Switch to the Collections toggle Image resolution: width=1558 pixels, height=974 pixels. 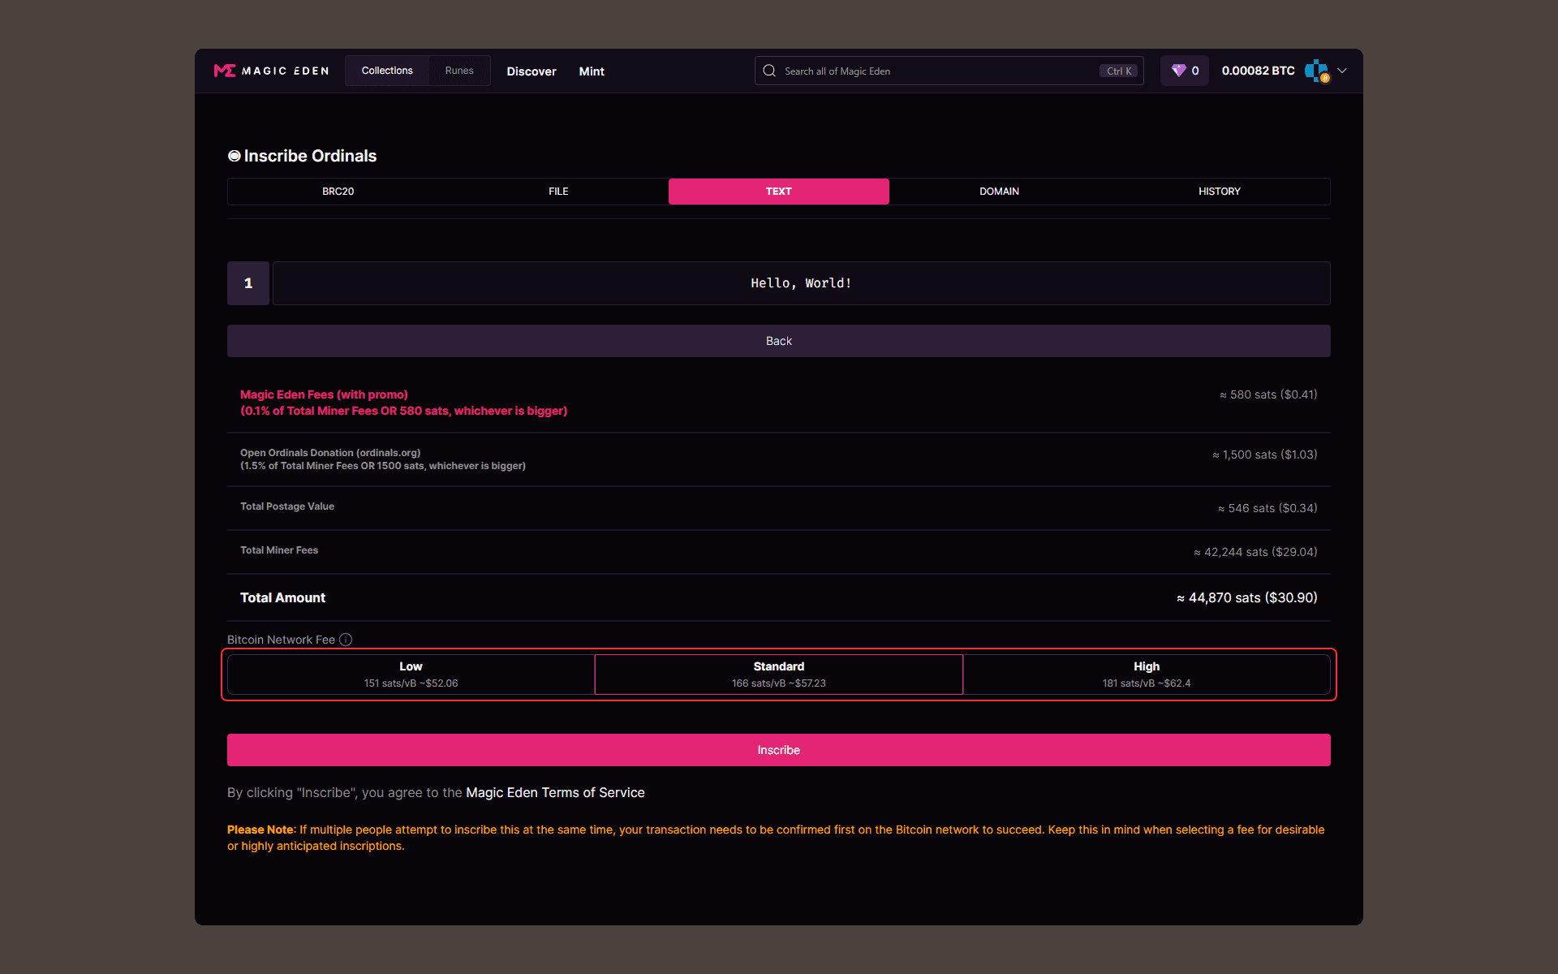point(387,71)
